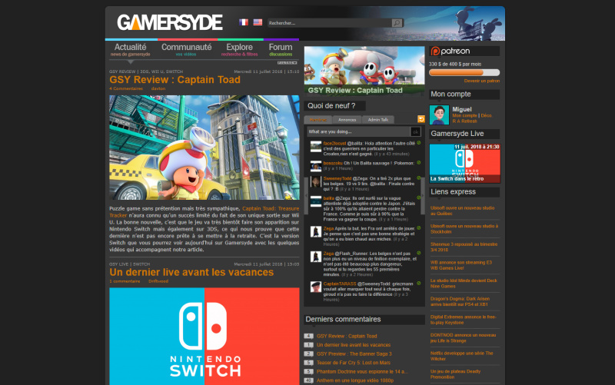This screenshot has width=615, height=385.
Task: Open the Explore menu
Action: (239, 49)
